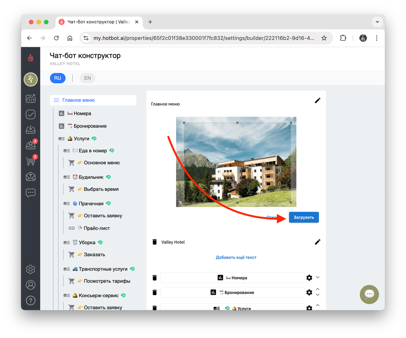The image size is (406, 338).
Task: Open the help question mark icon
Action: pyautogui.click(x=31, y=300)
